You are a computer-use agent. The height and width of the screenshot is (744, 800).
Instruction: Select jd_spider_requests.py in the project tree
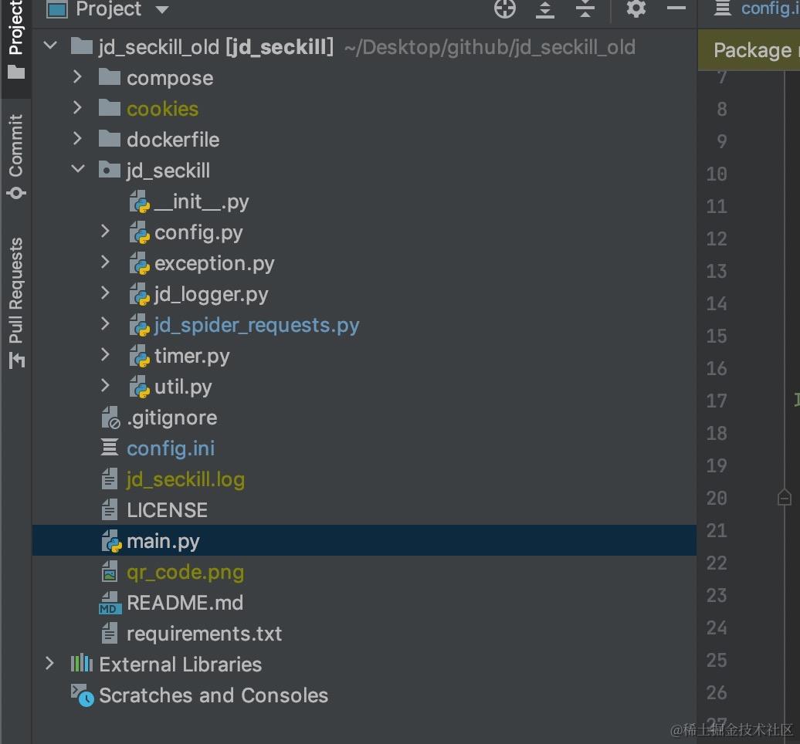tap(256, 326)
